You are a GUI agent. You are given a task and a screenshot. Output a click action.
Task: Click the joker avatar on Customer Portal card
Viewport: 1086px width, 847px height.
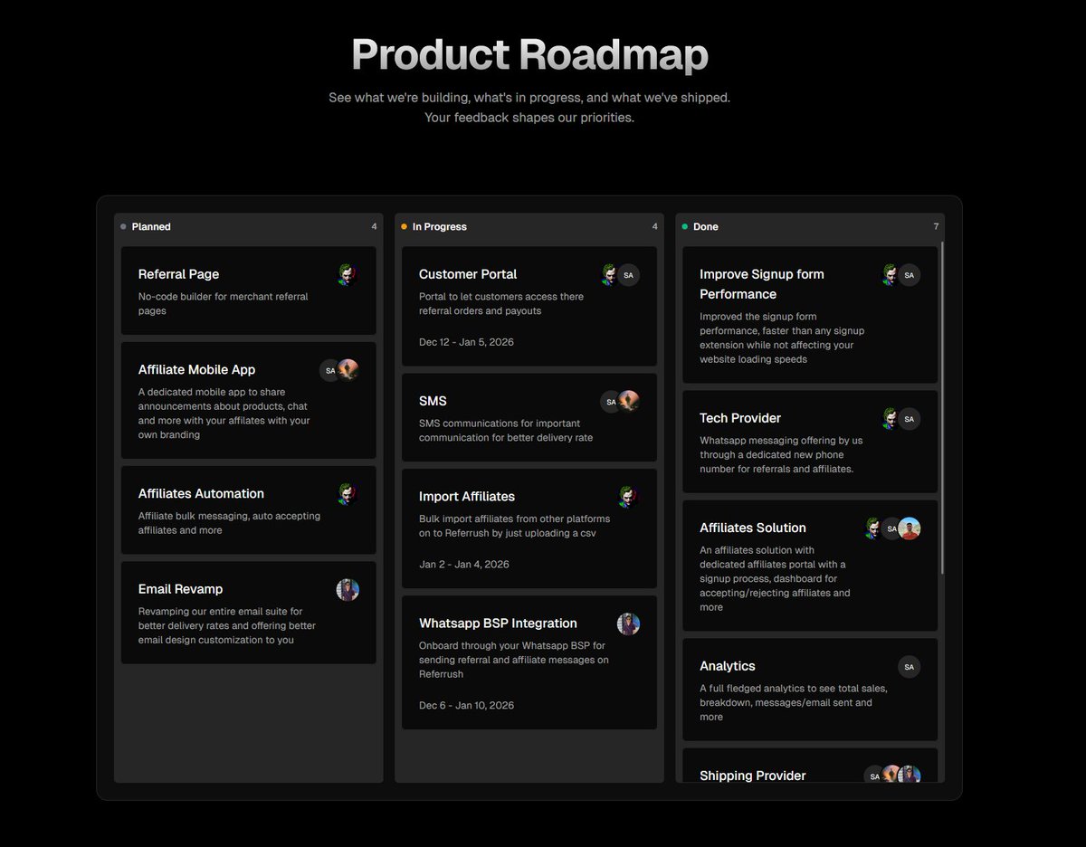pos(611,275)
